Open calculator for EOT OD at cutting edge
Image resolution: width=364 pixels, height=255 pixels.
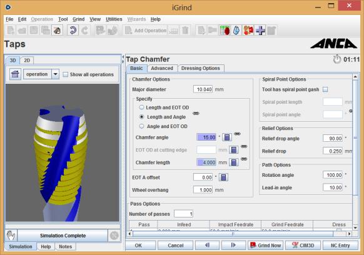234,150
